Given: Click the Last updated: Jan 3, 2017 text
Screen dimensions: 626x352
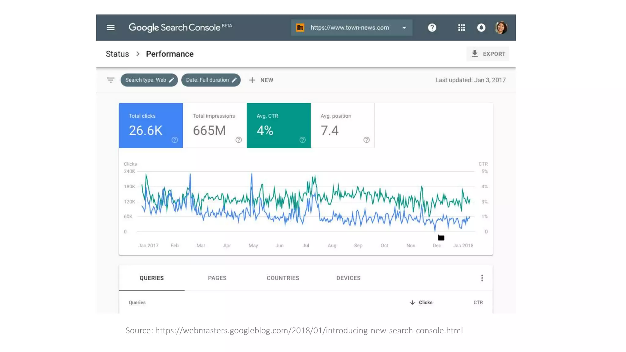Looking at the screenshot, I should 470,80.
